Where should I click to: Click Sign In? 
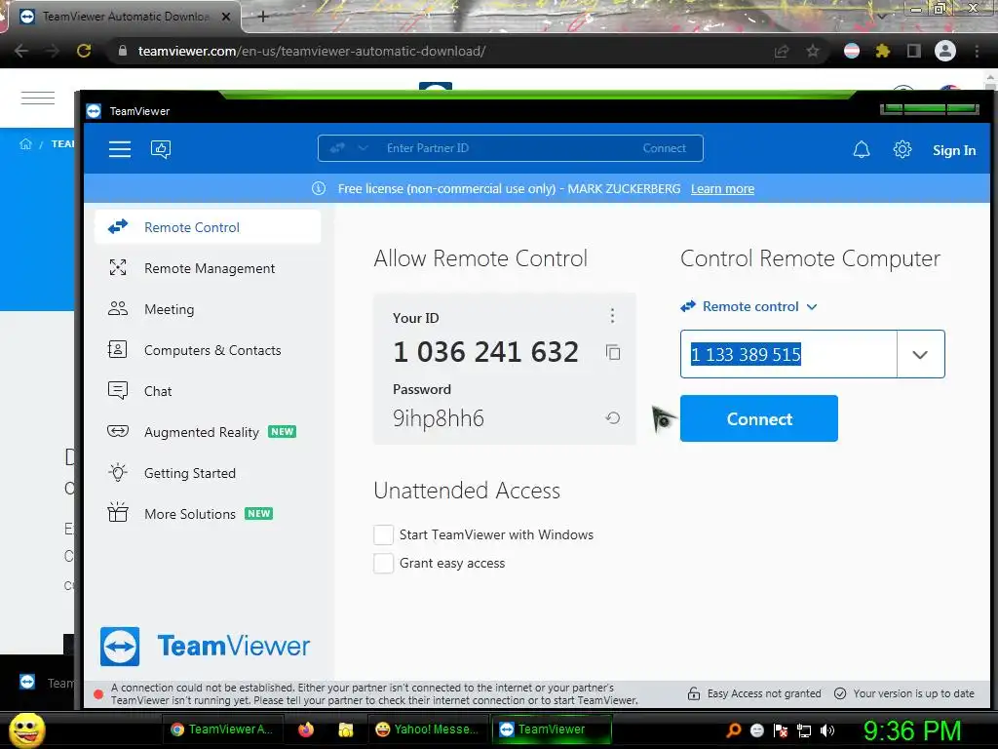tap(954, 150)
